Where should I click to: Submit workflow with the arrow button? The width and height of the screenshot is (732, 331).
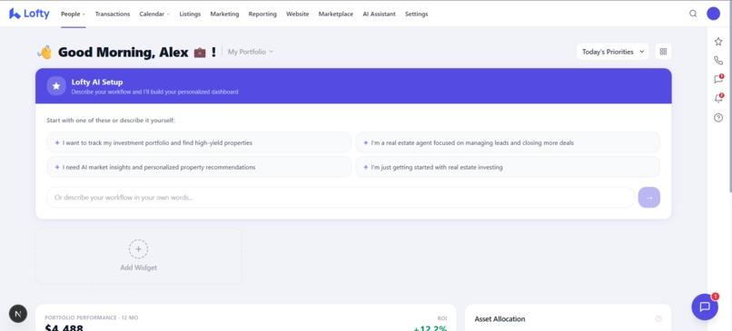(x=649, y=197)
